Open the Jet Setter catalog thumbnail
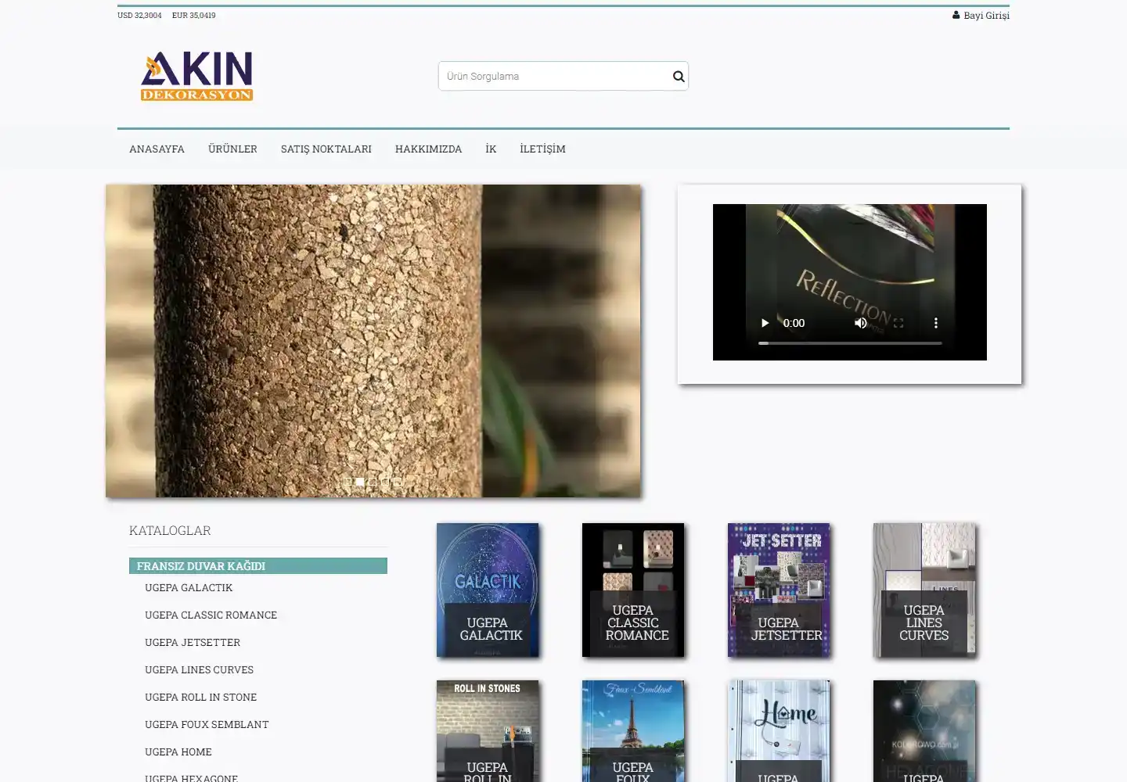Image resolution: width=1127 pixels, height=782 pixels. point(779,590)
